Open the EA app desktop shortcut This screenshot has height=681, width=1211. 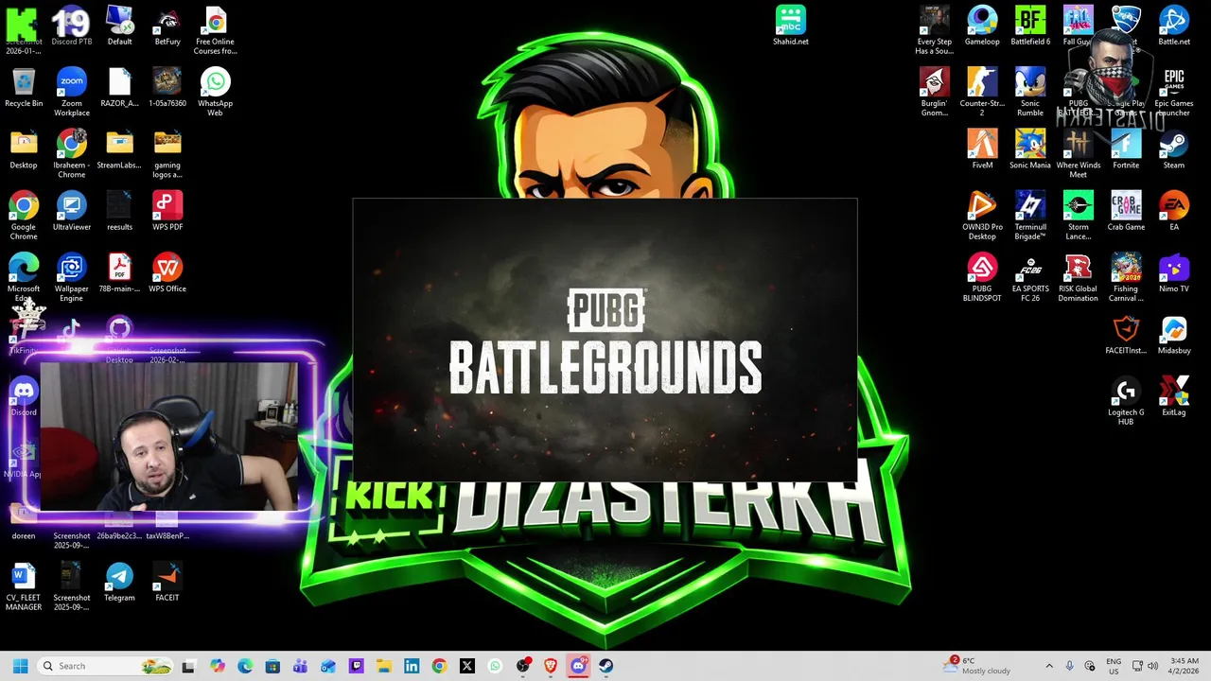1174,212
